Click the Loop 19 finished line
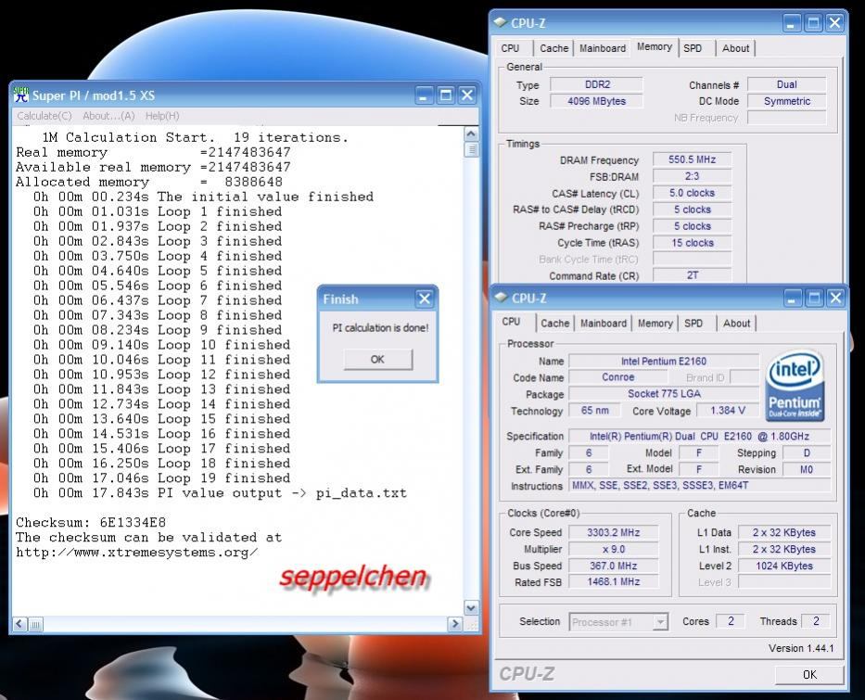 [x=161, y=478]
